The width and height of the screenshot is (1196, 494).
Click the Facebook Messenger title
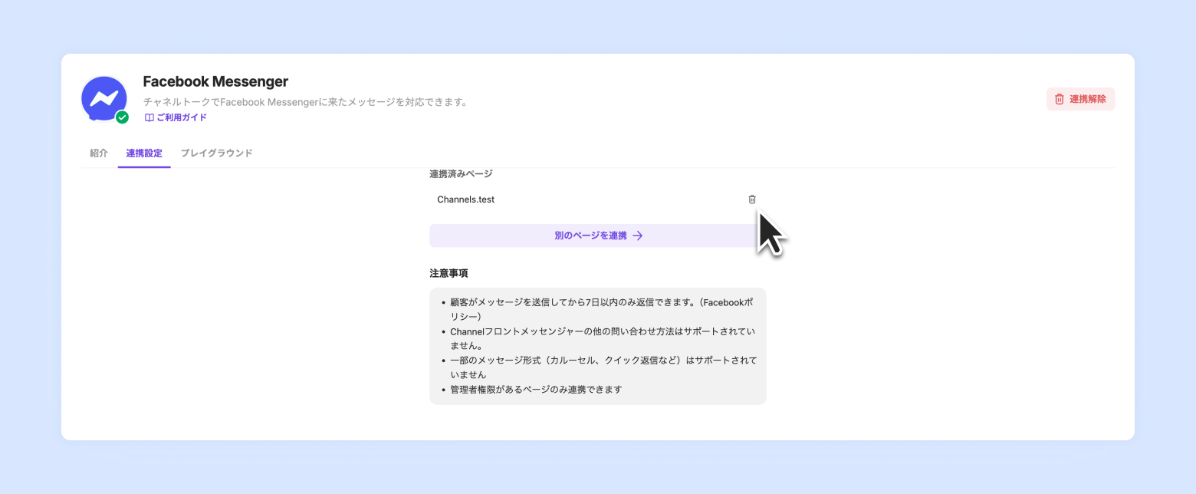pyautogui.click(x=215, y=81)
